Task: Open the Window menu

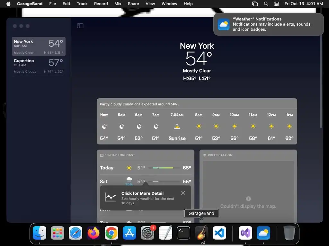Action: [x=169, y=4]
